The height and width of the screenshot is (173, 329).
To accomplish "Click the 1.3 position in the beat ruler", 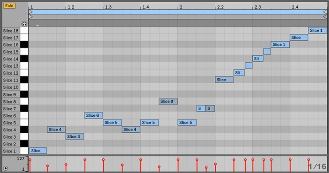I will (108, 7).
